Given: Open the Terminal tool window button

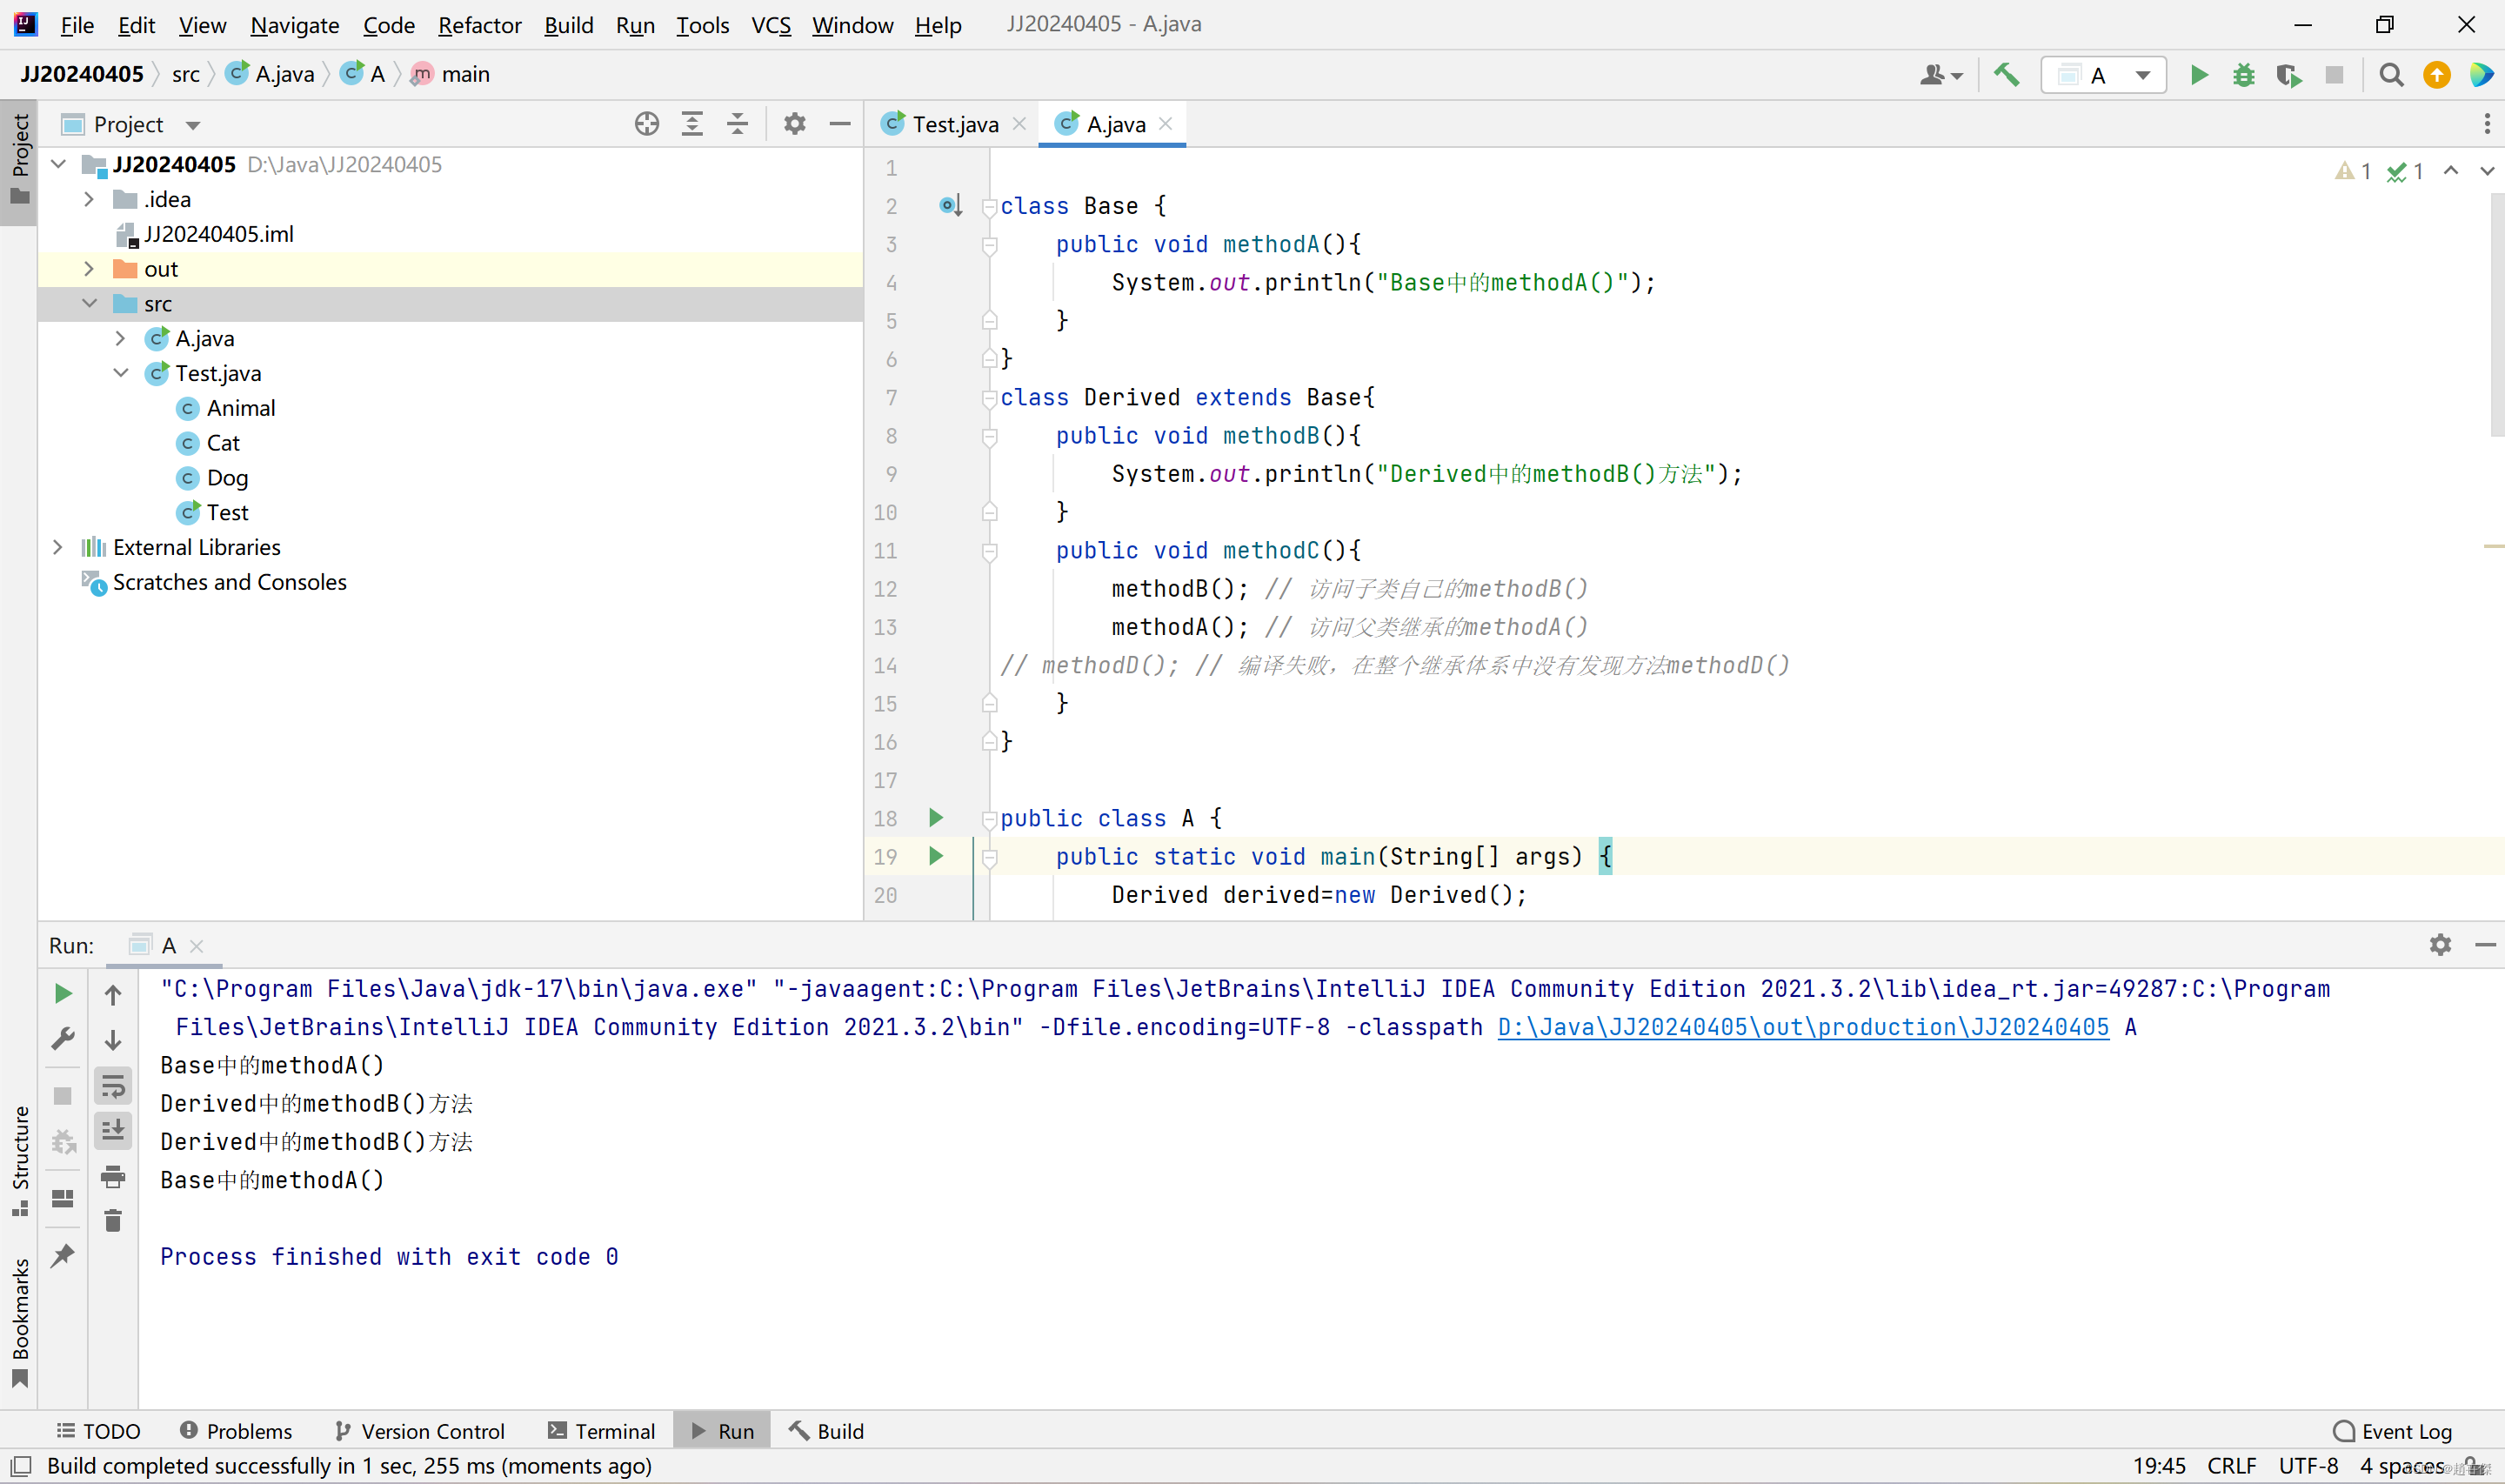Looking at the screenshot, I should coord(602,1431).
